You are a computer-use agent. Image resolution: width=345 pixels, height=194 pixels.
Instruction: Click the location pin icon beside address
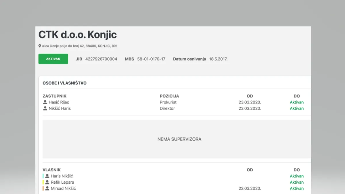(40, 46)
